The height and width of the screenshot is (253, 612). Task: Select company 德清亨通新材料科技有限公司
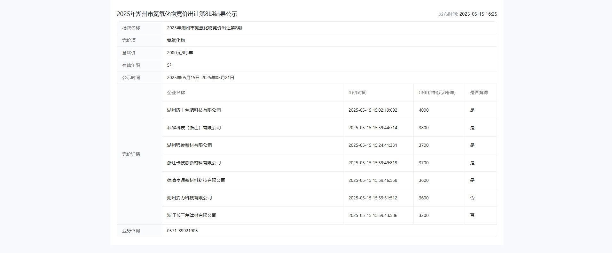tap(196, 180)
